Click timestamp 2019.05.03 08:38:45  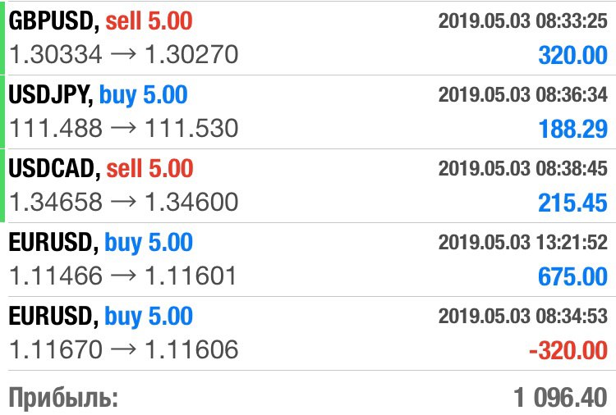[523, 168]
